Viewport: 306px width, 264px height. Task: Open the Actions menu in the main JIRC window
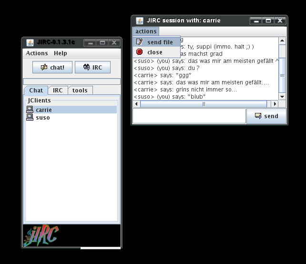pos(37,53)
